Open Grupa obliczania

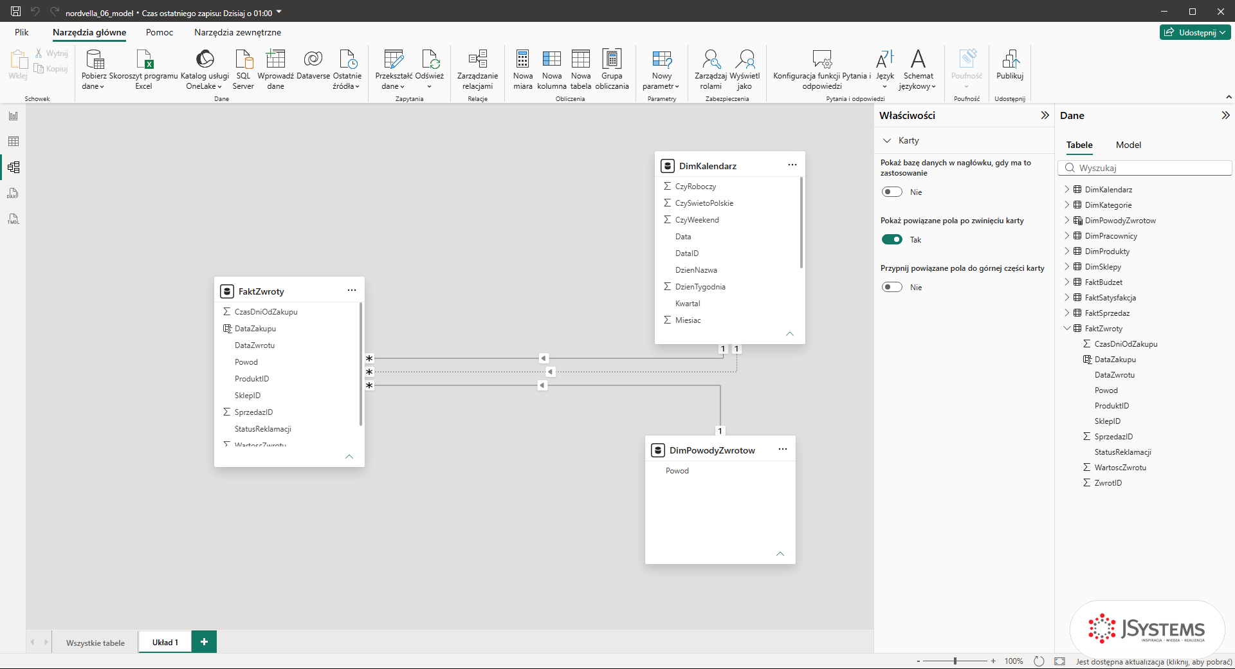[x=612, y=69]
